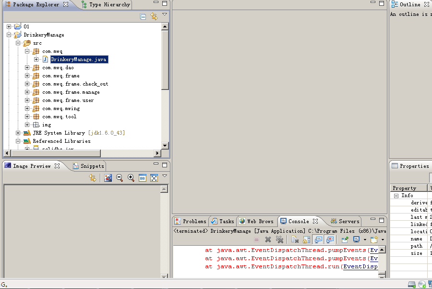
Task: Open a new console view
Action: point(374,239)
